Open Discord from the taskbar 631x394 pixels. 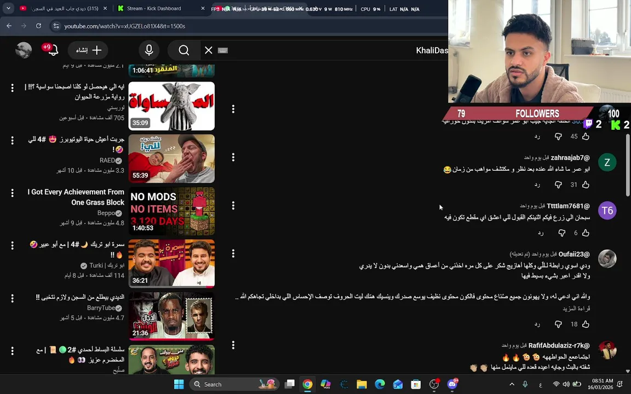click(452, 384)
